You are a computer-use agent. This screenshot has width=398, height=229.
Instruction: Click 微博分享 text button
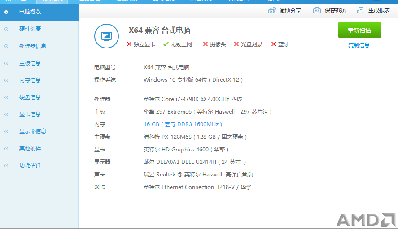pyautogui.click(x=290, y=10)
